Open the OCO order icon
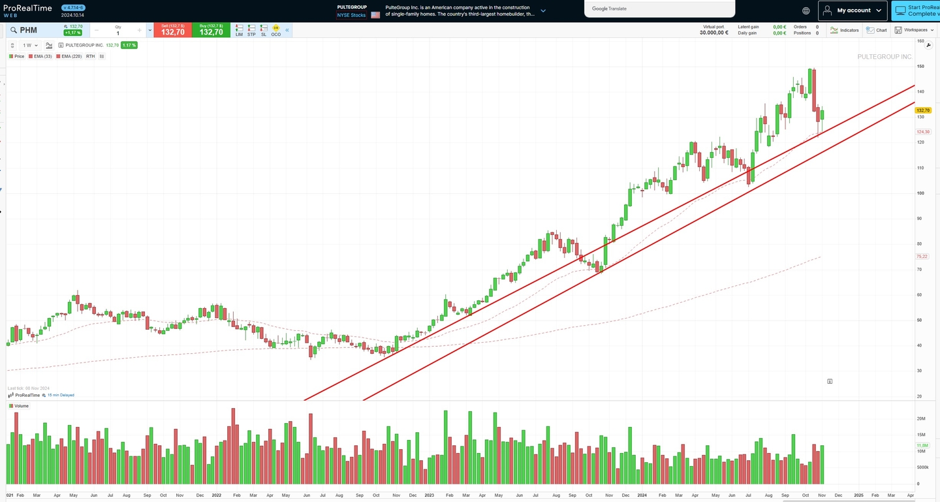 [276, 30]
